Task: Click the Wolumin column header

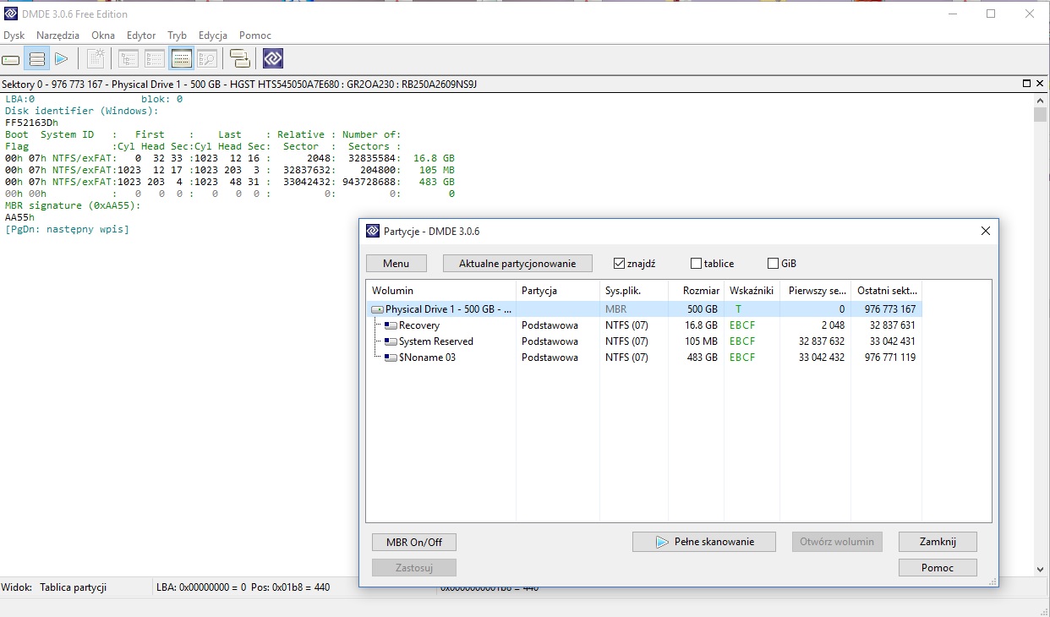Action: click(441, 290)
